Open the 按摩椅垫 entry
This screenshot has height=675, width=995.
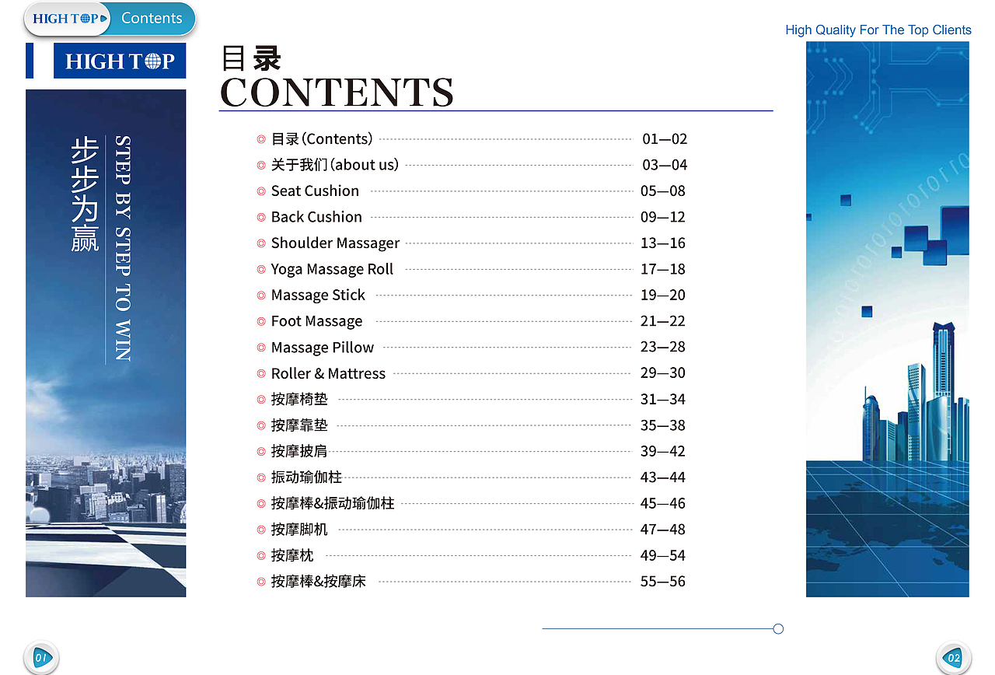pos(299,399)
